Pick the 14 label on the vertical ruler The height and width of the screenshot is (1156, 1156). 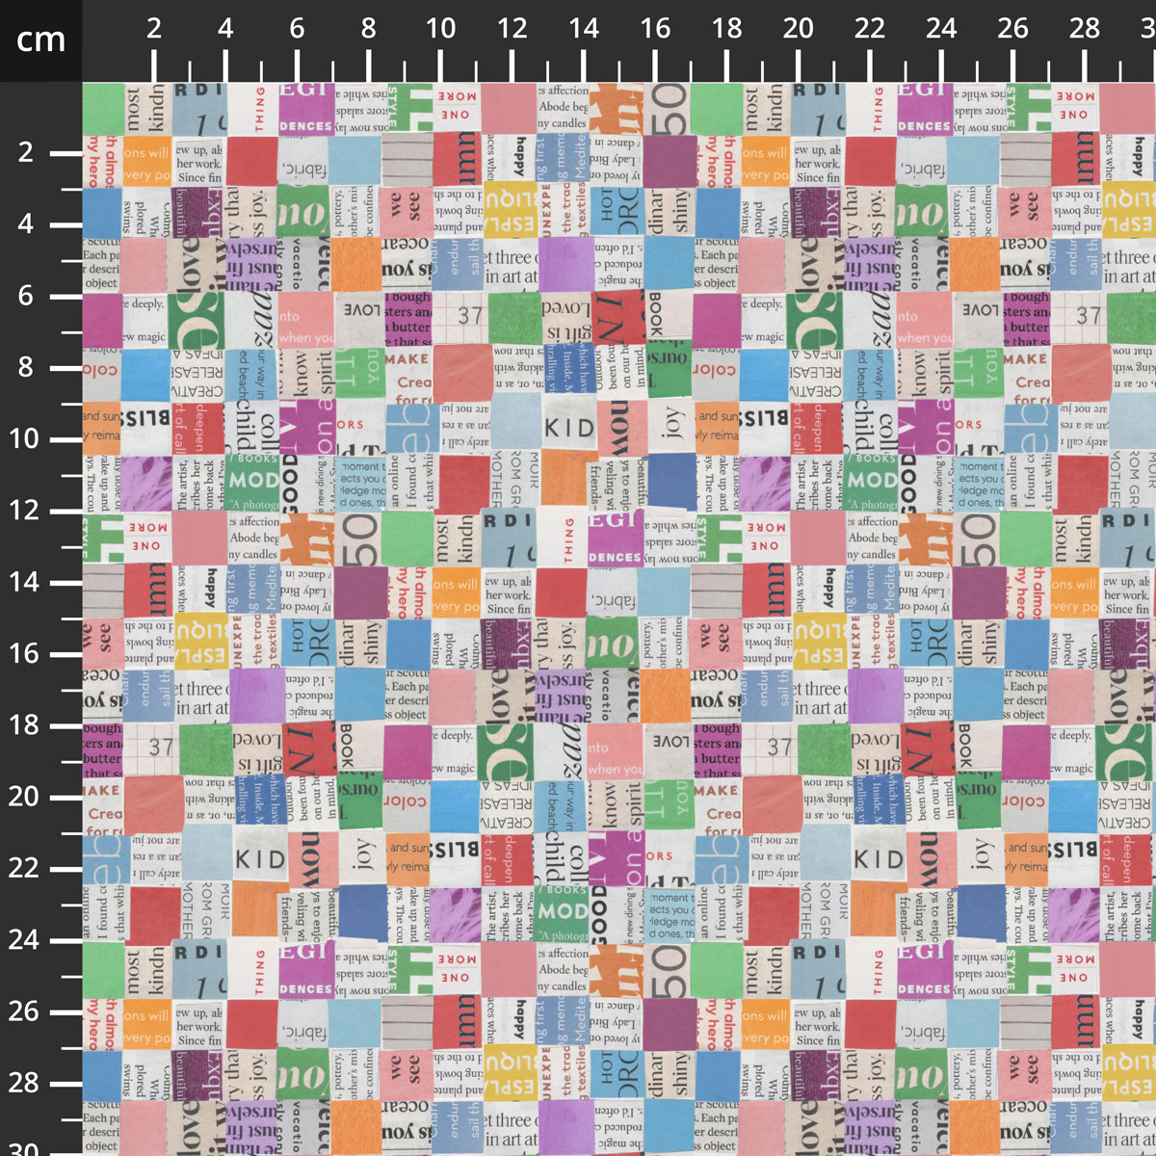coord(25,582)
